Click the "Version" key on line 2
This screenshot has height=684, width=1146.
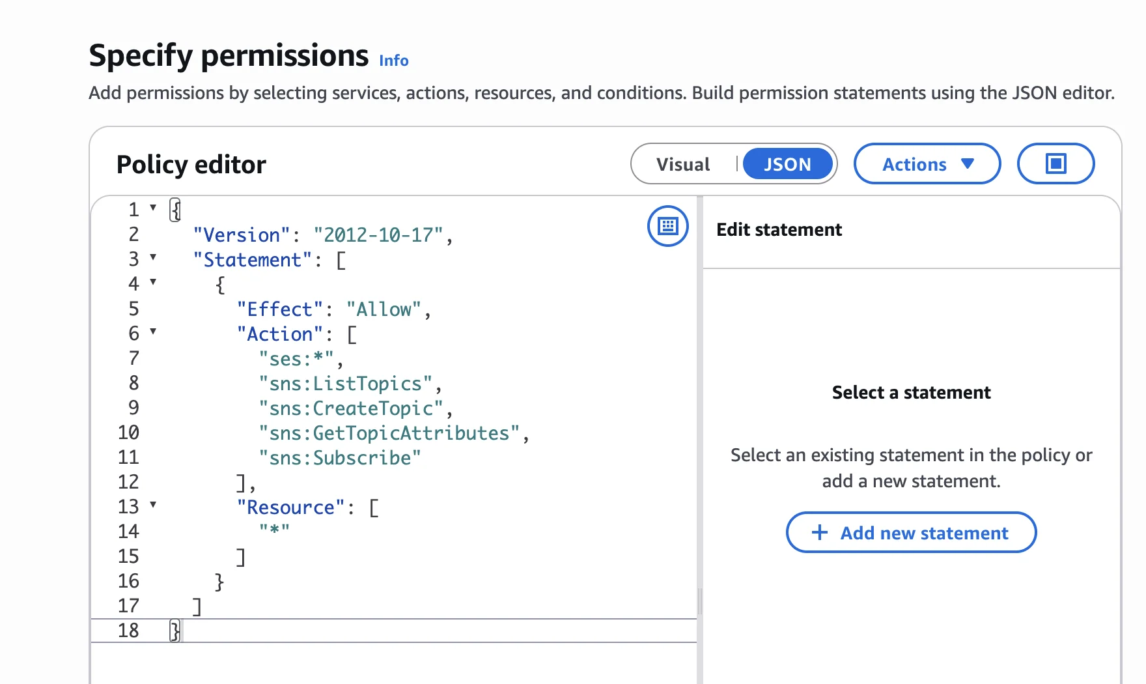242,235
